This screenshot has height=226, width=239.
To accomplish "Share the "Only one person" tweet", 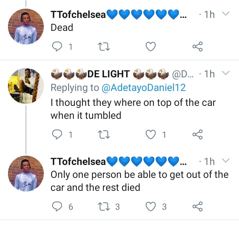I will tap(198, 207).
